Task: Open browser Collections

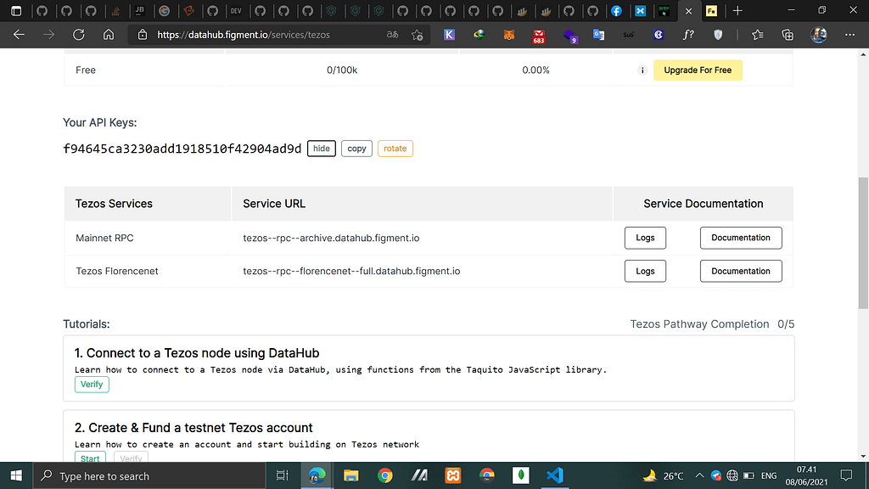Action: click(x=788, y=34)
